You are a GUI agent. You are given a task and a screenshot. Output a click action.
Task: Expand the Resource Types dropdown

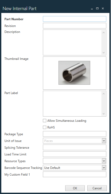[104, 161]
